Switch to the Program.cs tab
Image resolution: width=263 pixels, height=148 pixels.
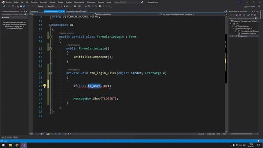point(34,11)
